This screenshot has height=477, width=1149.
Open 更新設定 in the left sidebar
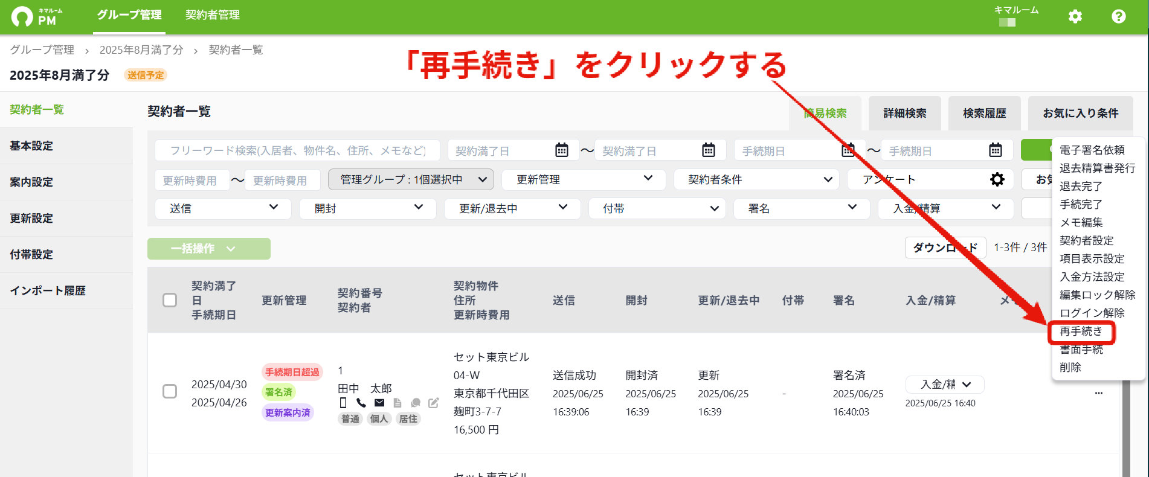66,219
